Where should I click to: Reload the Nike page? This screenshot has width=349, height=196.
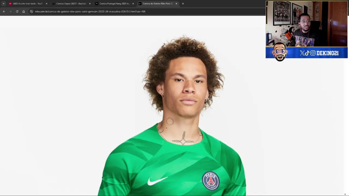pyautogui.click(x=17, y=11)
